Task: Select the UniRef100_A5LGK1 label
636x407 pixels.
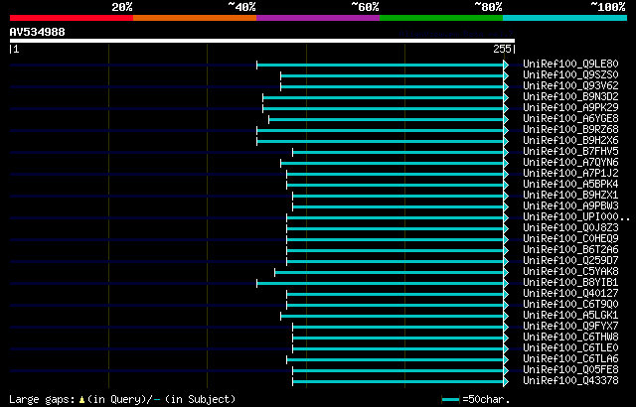Action: pyautogui.click(x=570, y=316)
